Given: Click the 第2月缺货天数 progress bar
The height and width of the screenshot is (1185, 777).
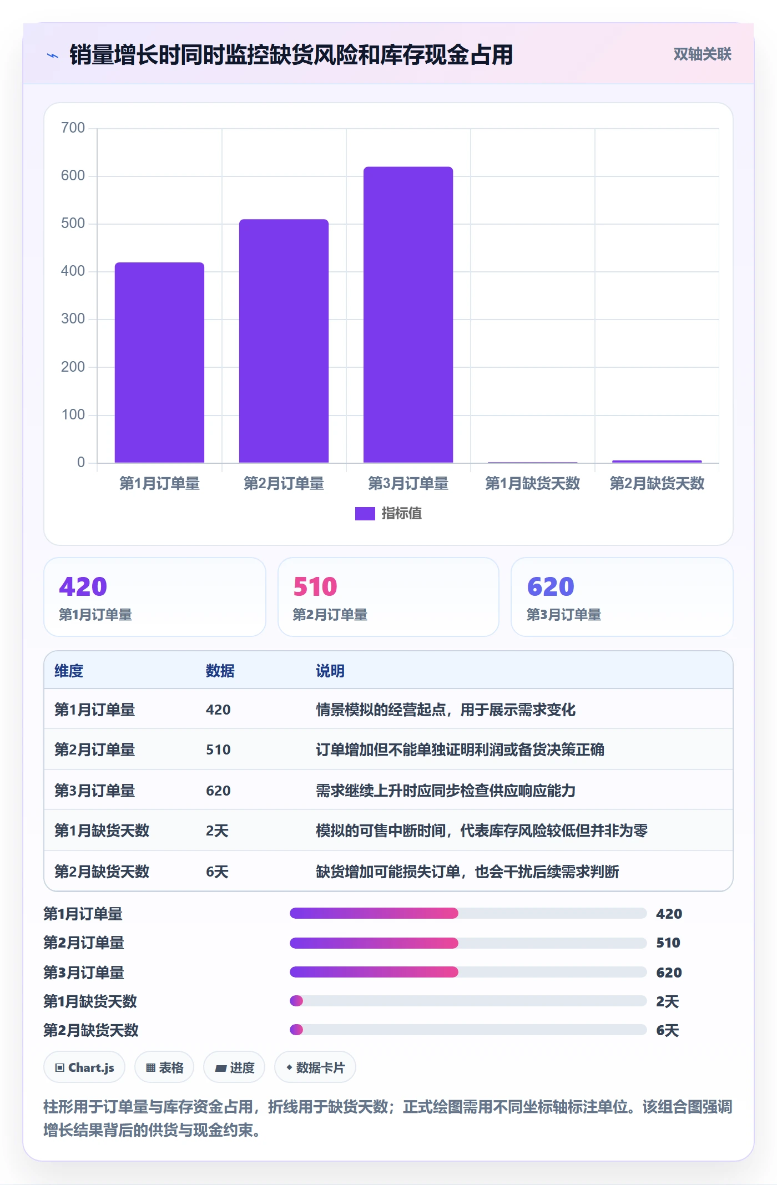Looking at the screenshot, I should pos(468,1030).
